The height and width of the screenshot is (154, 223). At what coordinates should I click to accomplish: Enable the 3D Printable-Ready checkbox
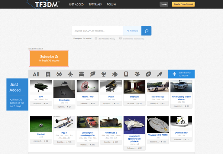(x=96, y=38)
